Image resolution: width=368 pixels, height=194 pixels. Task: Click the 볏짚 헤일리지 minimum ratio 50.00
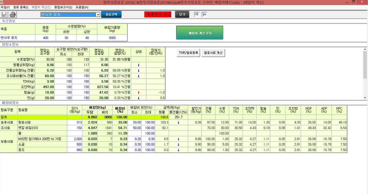[x=134, y=128]
